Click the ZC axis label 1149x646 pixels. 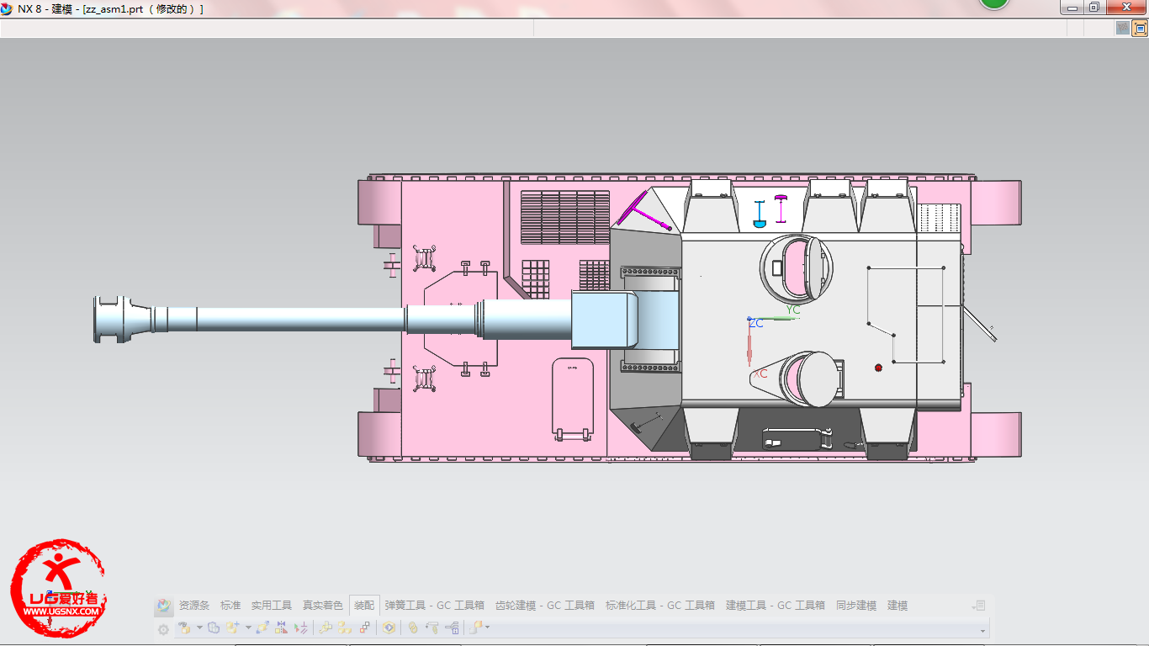(756, 323)
